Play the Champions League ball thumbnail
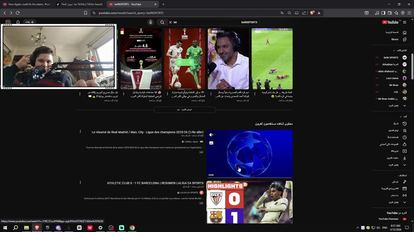This screenshot has height=232, width=414. (x=249, y=154)
